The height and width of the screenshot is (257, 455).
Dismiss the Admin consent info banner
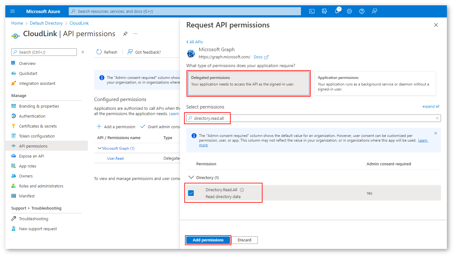[x=436, y=133]
